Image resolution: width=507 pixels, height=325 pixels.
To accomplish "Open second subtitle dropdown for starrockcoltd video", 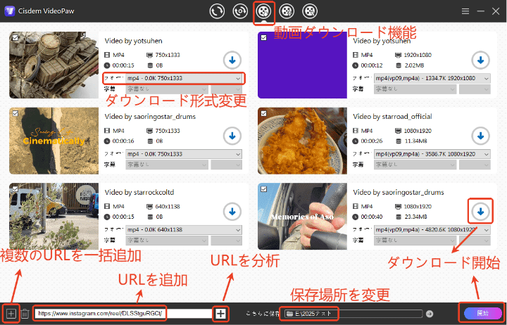I will [x=226, y=241].
